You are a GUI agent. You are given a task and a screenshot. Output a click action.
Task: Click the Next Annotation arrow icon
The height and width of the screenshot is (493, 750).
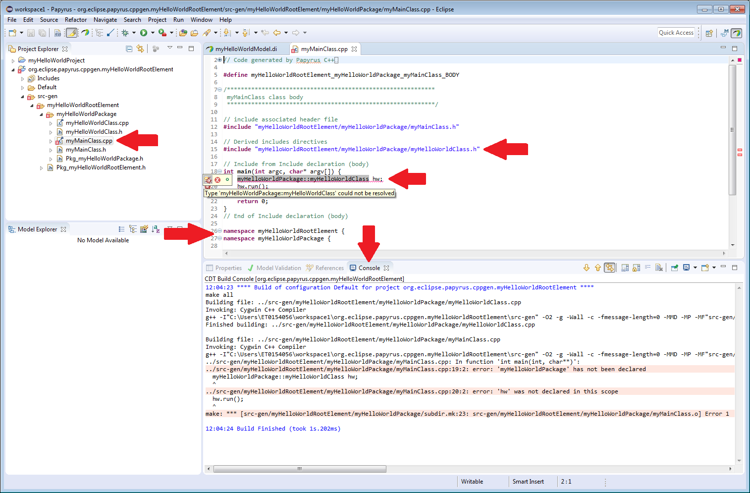(x=227, y=33)
